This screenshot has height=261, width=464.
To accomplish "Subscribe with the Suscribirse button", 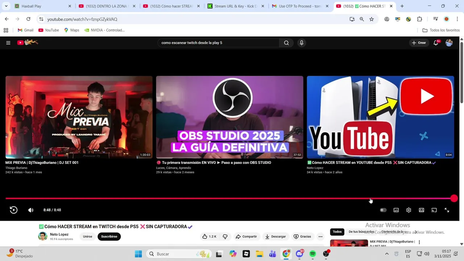I will coord(109,236).
